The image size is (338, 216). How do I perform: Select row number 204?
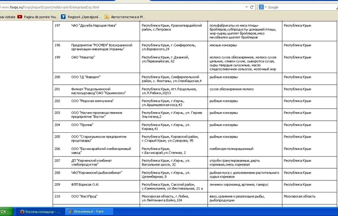coord(57,125)
